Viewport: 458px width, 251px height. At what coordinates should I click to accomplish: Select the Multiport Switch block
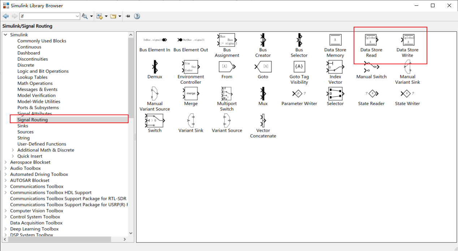pos(227,94)
